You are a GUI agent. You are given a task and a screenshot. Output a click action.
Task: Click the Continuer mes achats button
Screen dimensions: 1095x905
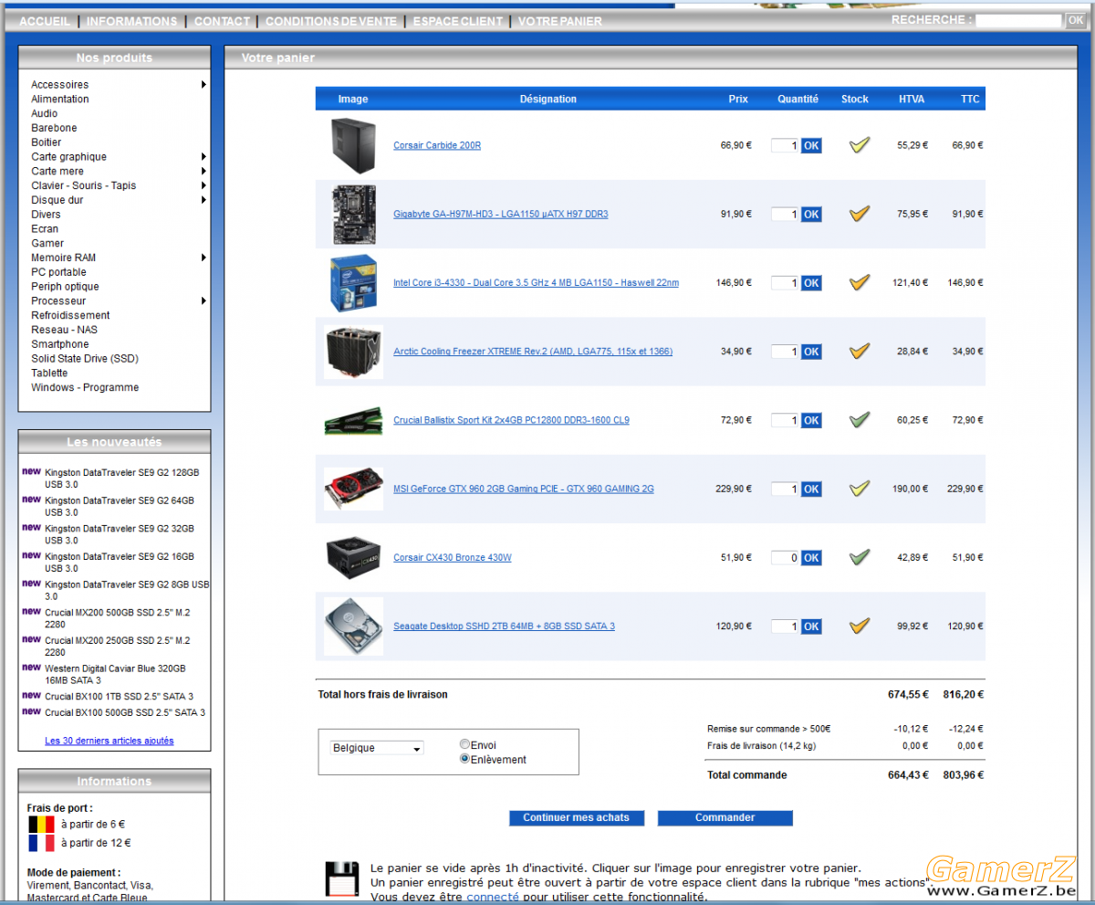[x=576, y=817]
